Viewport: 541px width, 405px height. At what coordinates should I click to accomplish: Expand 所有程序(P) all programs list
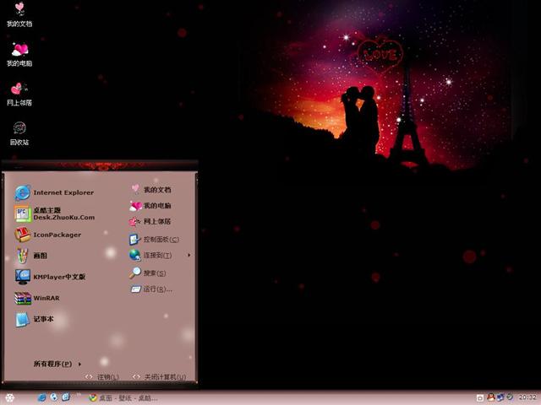tap(57, 364)
